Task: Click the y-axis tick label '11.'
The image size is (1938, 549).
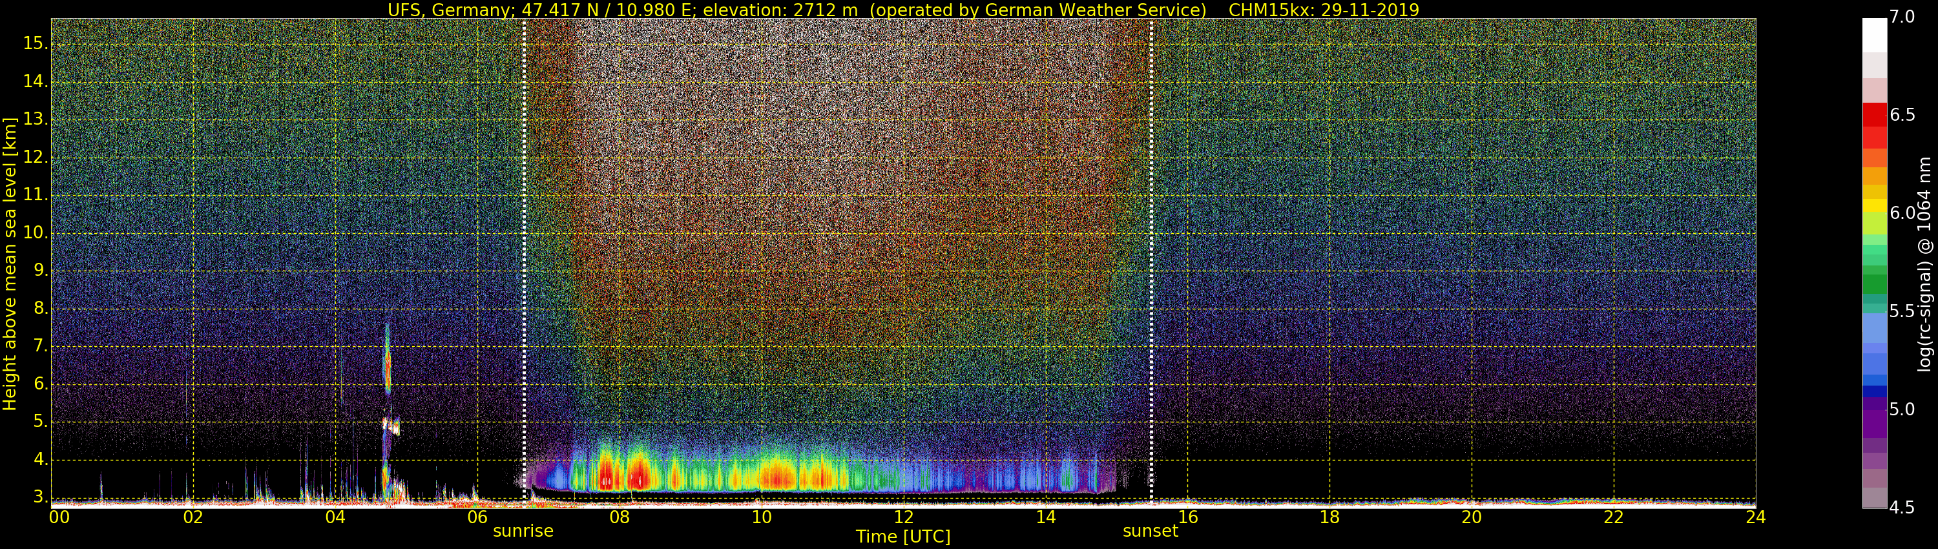Action: pyautogui.click(x=36, y=196)
